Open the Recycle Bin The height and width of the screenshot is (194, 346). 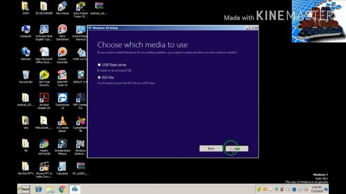[x=25, y=77]
